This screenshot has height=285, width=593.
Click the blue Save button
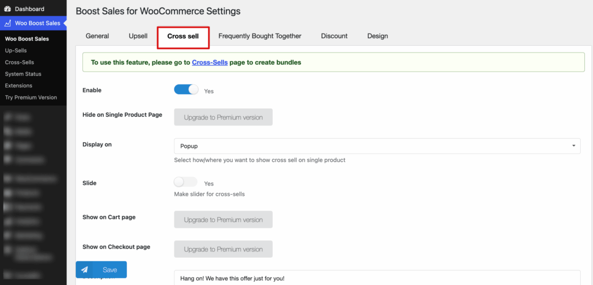pyautogui.click(x=101, y=270)
